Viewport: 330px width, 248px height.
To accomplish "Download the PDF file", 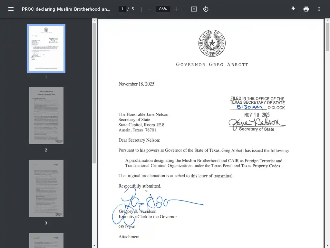I will (x=293, y=9).
